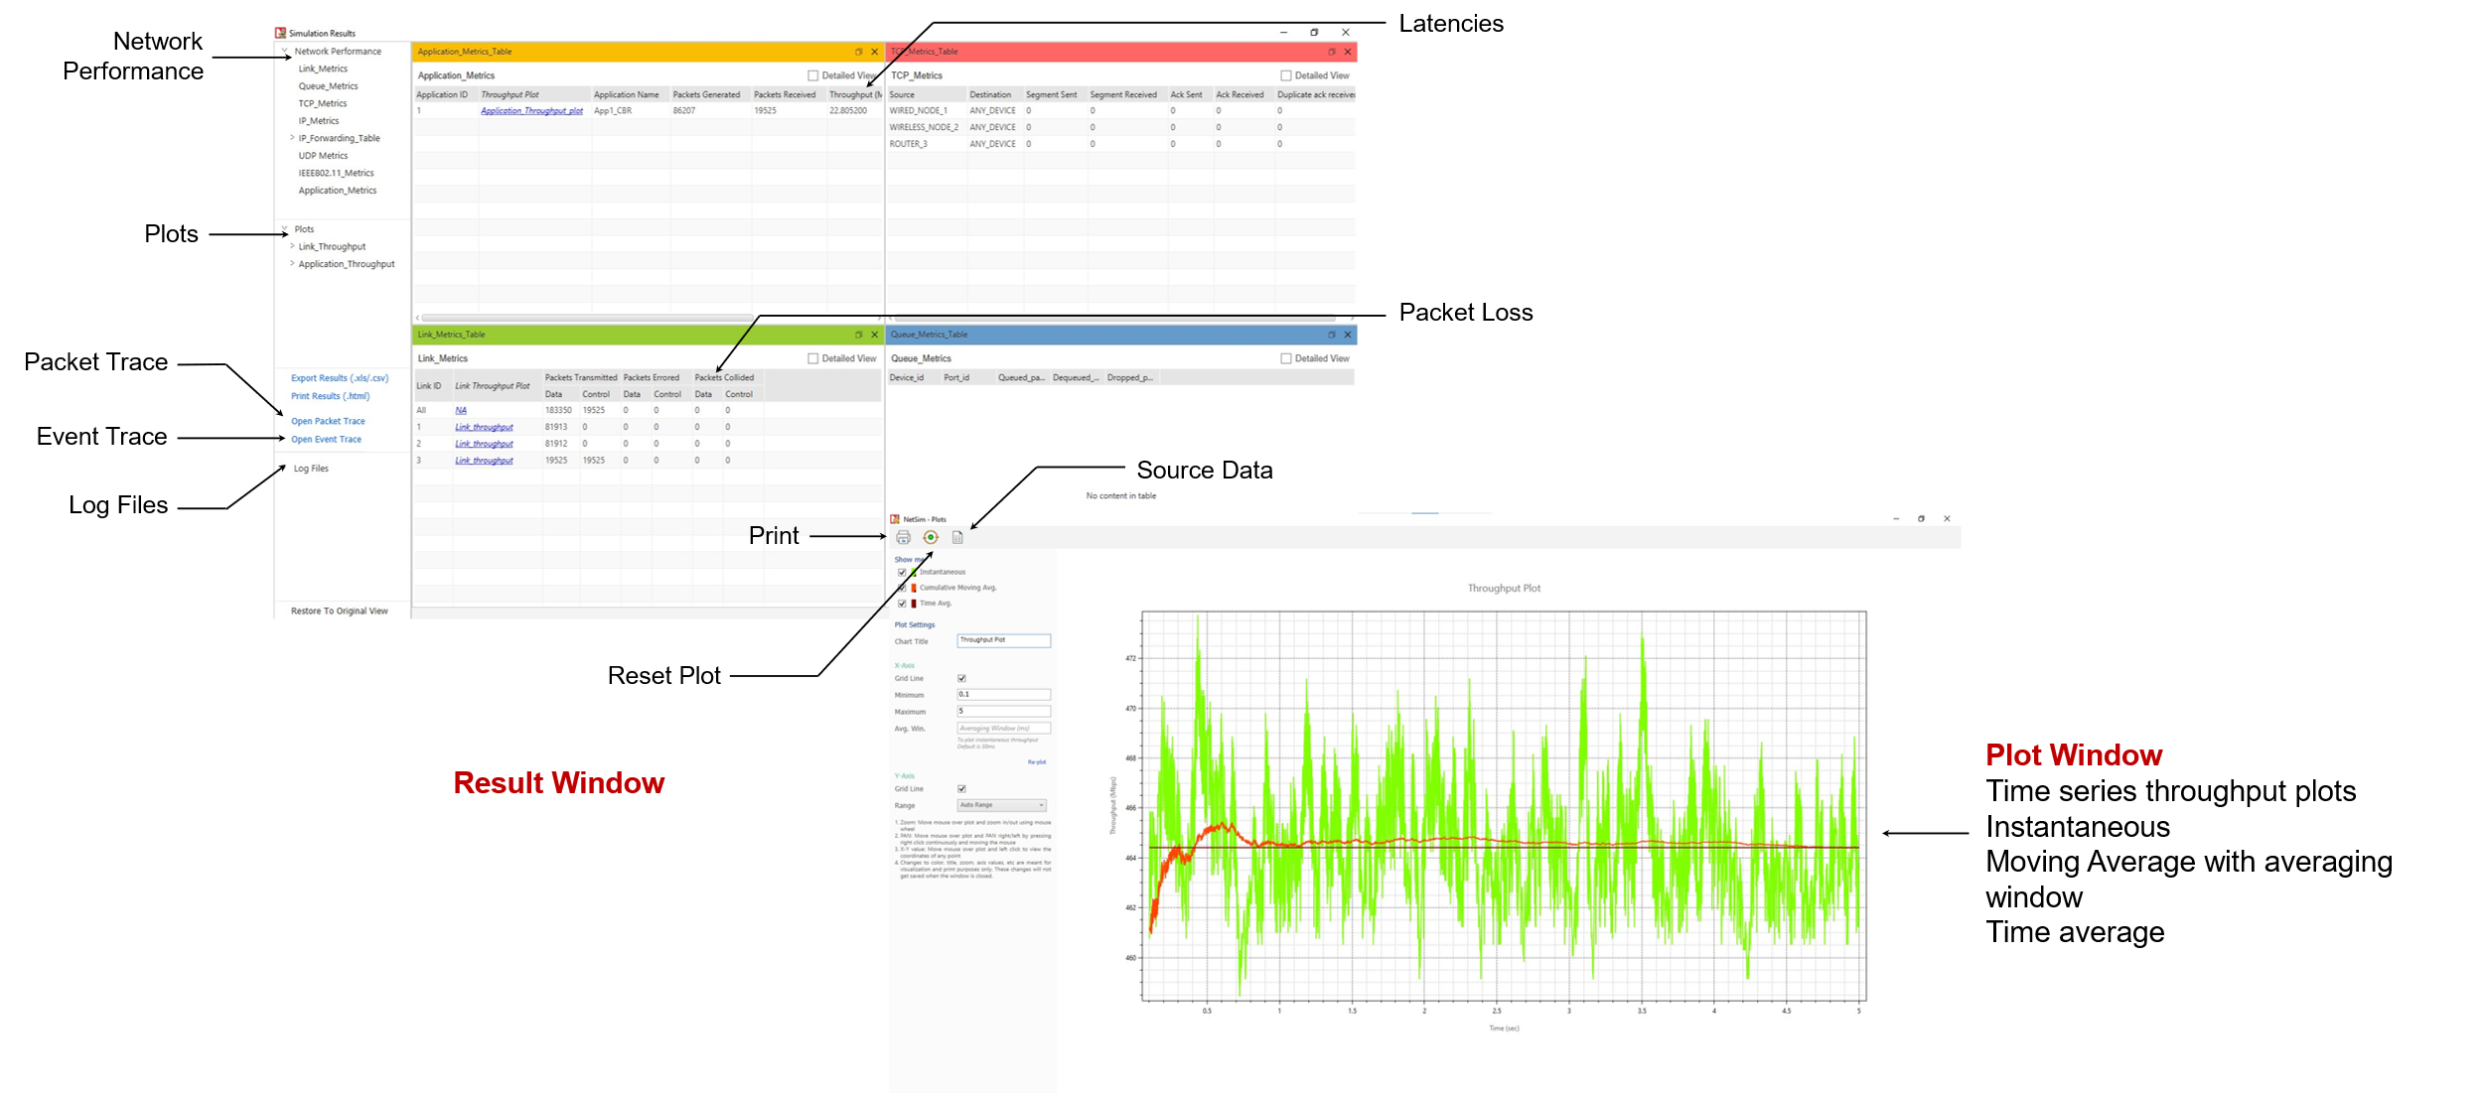Screen dimensions: 2483x1093
Task: Close the Link_Metrics_Table panel
Action: click(x=874, y=335)
